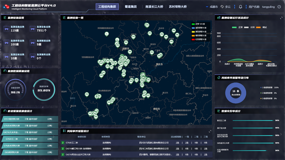Screen dimensions: 285x160
Task: Open the 南溪长江大桥 tab
Action: pos(154,7)
